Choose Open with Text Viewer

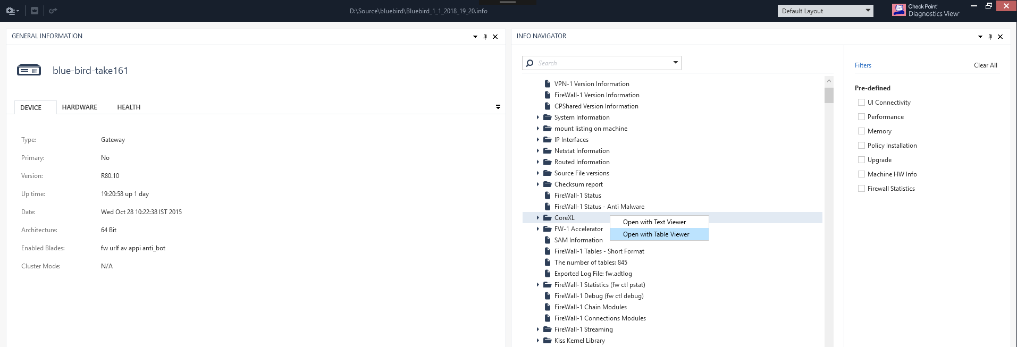(x=659, y=222)
